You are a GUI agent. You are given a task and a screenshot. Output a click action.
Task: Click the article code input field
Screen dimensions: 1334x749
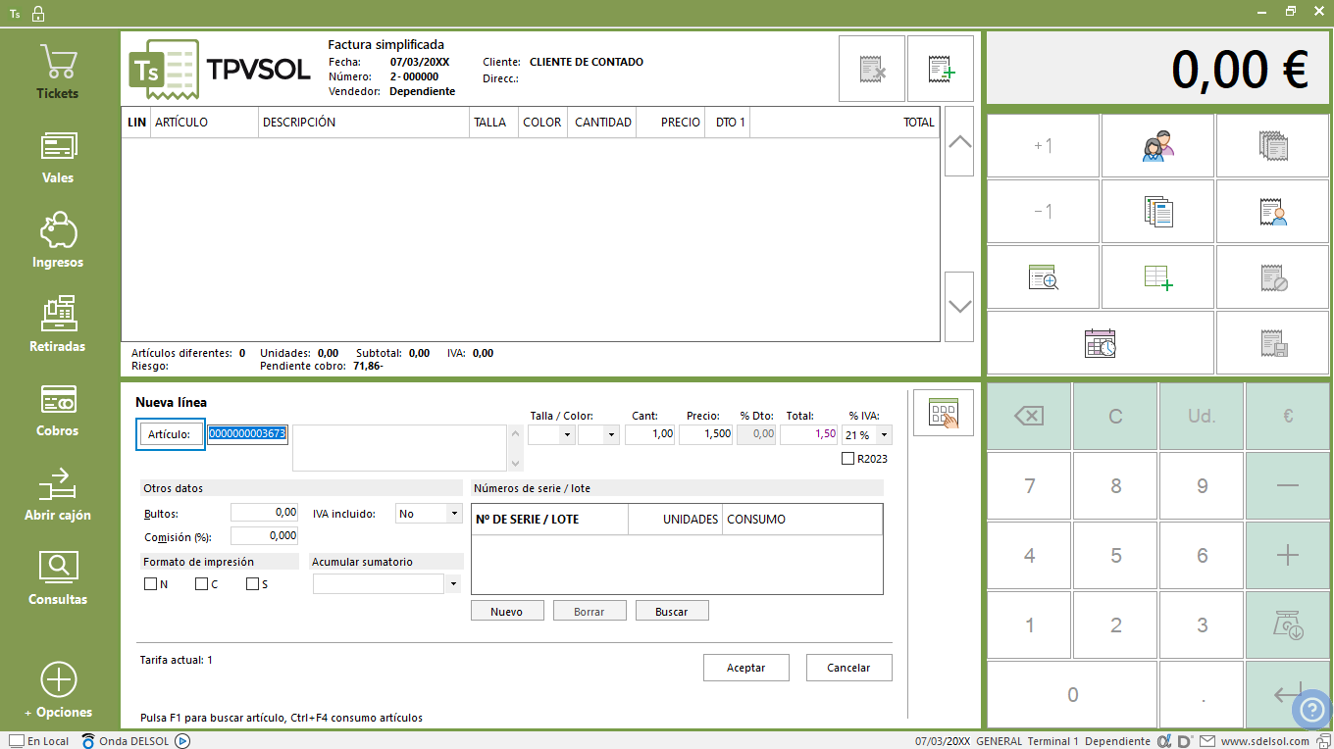click(247, 434)
